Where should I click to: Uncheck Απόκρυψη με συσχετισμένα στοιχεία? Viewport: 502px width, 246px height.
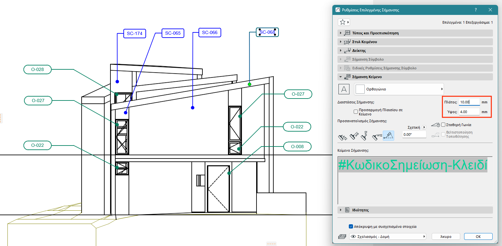[x=351, y=227]
